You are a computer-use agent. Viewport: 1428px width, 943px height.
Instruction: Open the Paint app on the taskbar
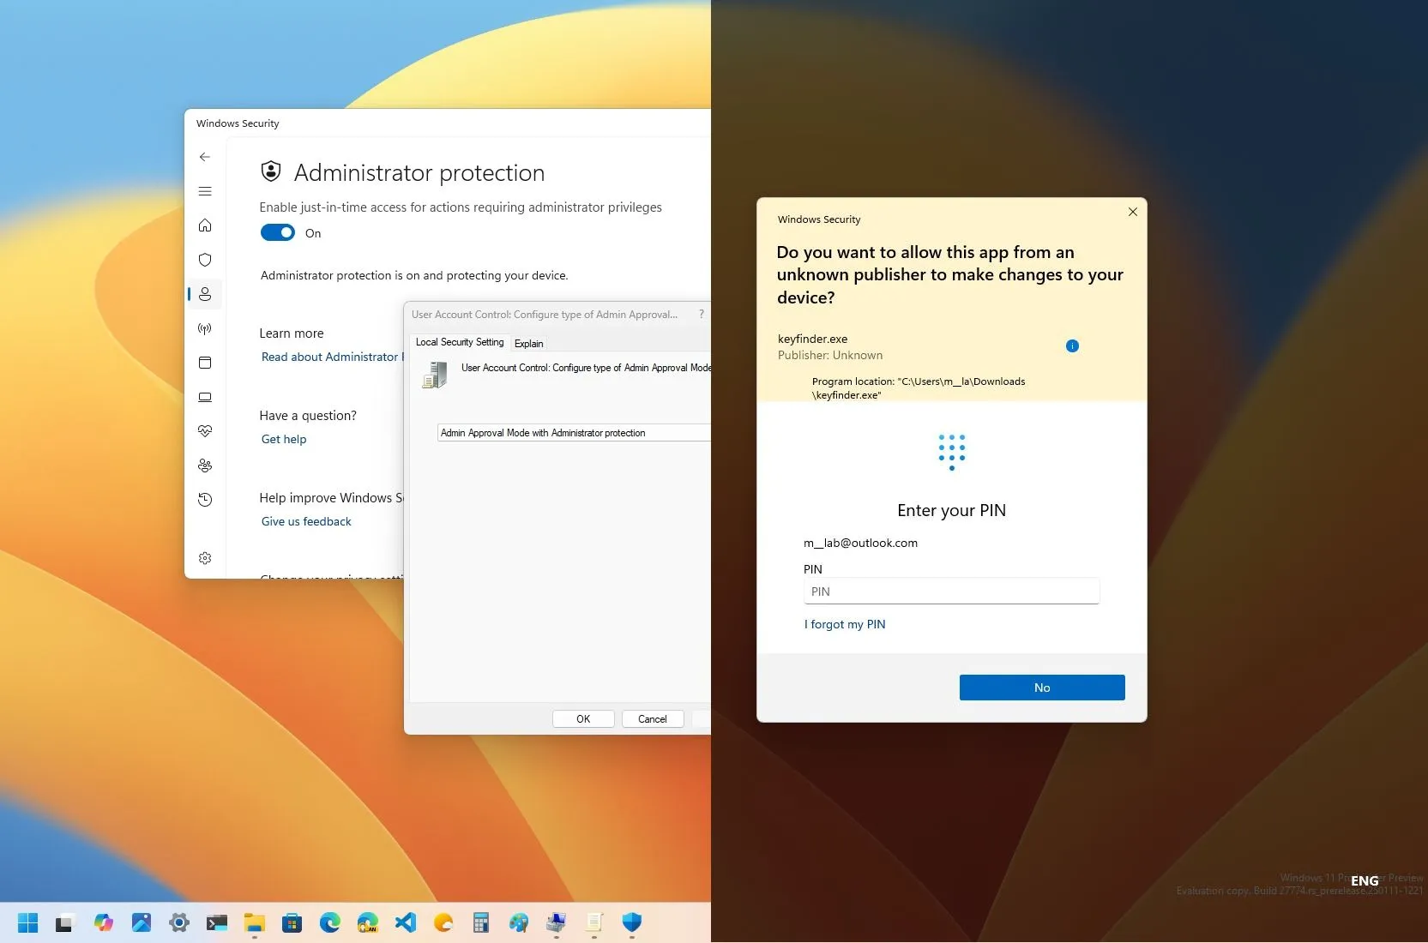(x=518, y=922)
